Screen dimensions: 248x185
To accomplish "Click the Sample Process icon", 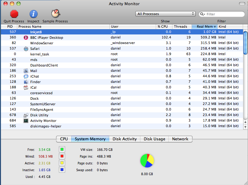I will pos(56,14).
